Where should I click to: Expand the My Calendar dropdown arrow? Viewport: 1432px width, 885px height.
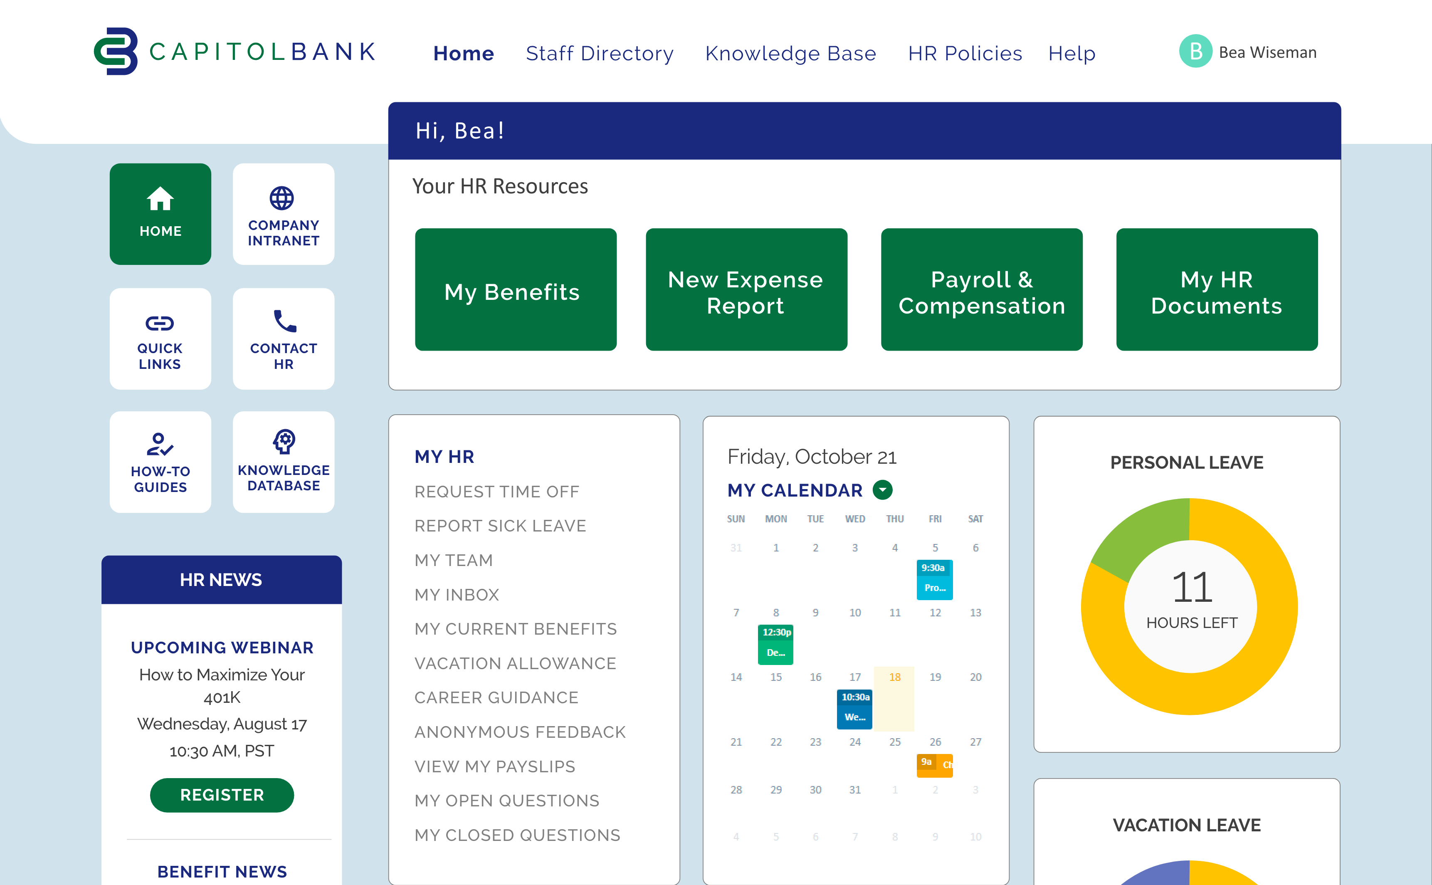tap(882, 490)
